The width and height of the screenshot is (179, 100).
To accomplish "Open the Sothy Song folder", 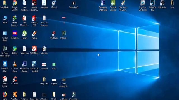I will [44, 79].
